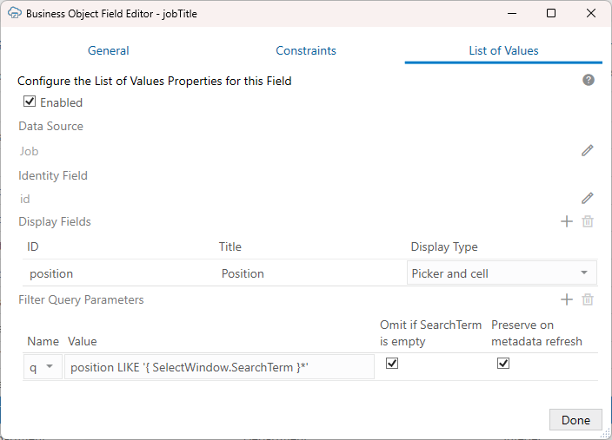Maximize the Business Object Field Editor window

click(x=551, y=13)
